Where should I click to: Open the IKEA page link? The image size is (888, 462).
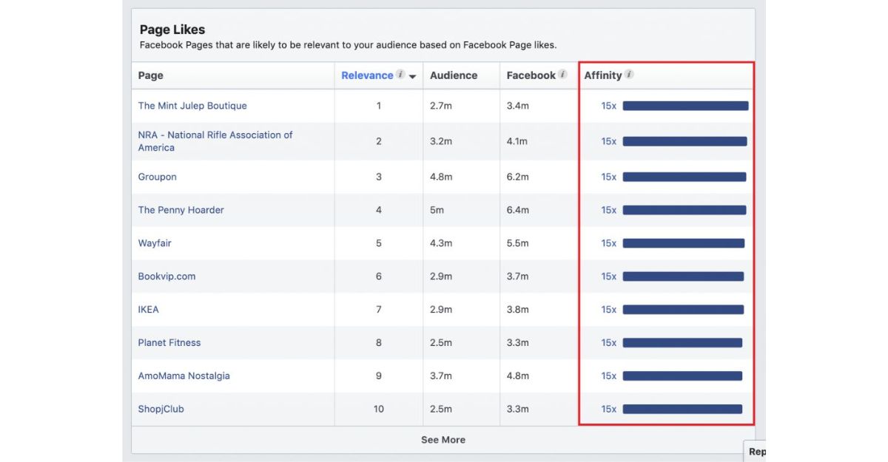click(x=148, y=310)
